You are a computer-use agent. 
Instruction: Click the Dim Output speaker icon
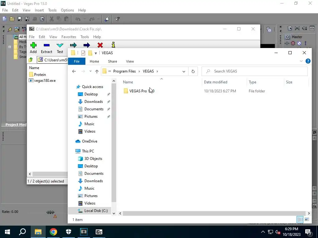304,28
